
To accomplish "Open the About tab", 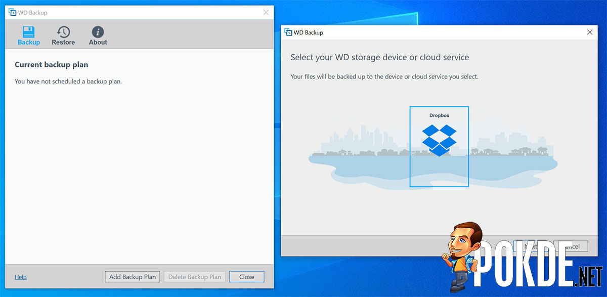I will click(98, 35).
